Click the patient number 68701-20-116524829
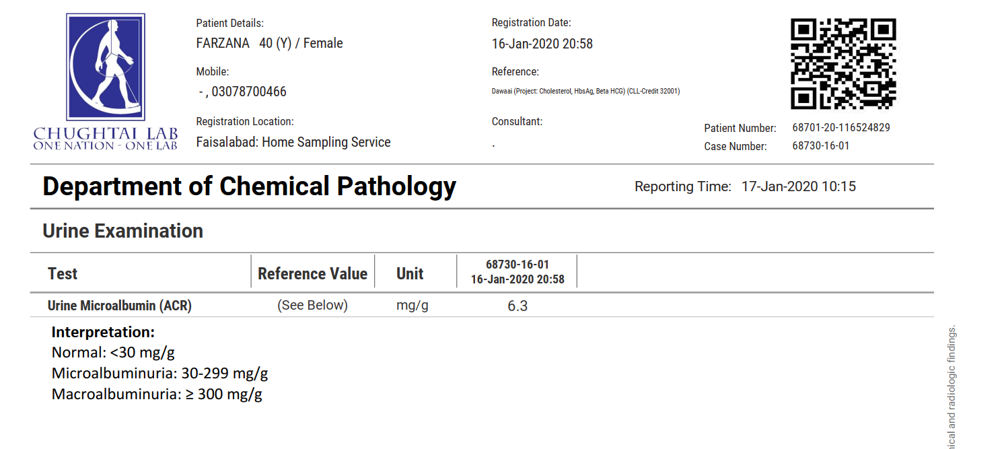This screenshot has height=449, width=1002. [x=841, y=127]
